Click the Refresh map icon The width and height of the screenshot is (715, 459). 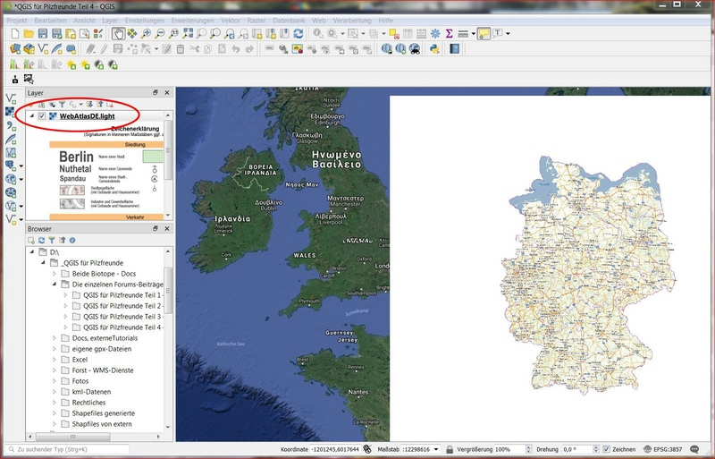click(x=298, y=33)
